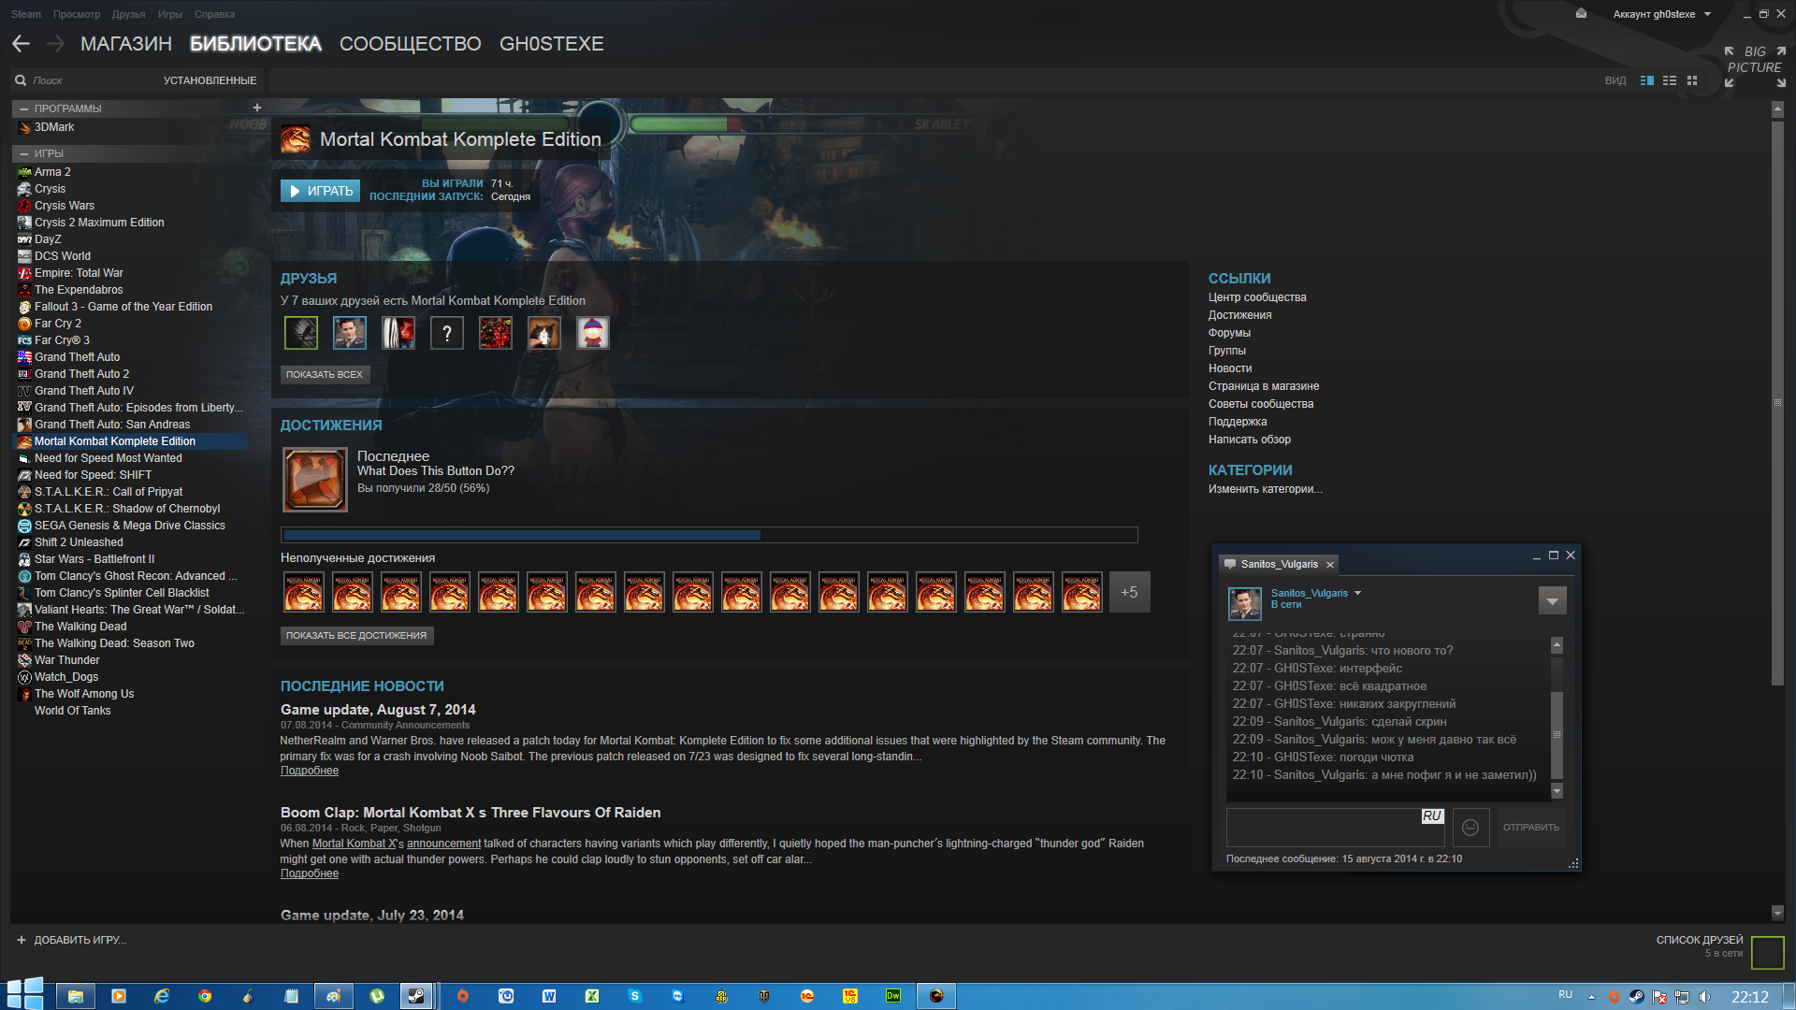Viewport: 1796px width, 1010px height.
Task: Open the Достижения link
Action: [x=1239, y=315]
